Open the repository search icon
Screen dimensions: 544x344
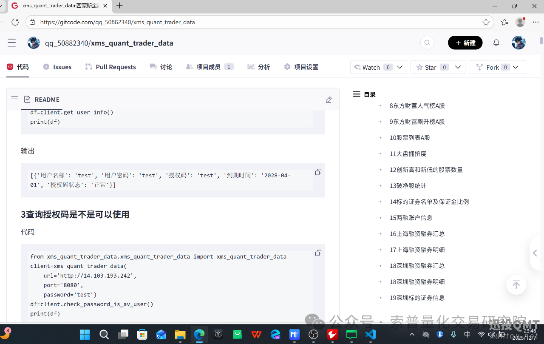coord(427,43)
